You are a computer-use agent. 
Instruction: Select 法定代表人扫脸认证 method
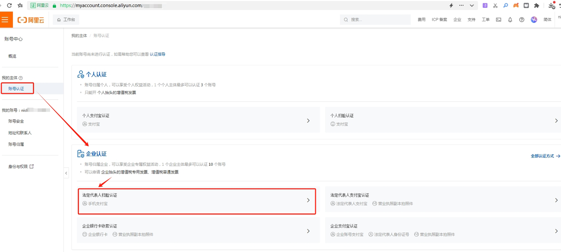197,201
